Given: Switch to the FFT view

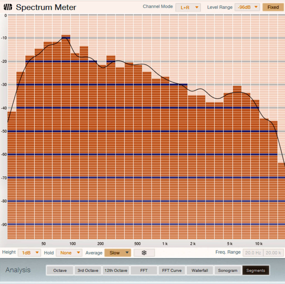Looking at the screenshot, I should 144,270.
